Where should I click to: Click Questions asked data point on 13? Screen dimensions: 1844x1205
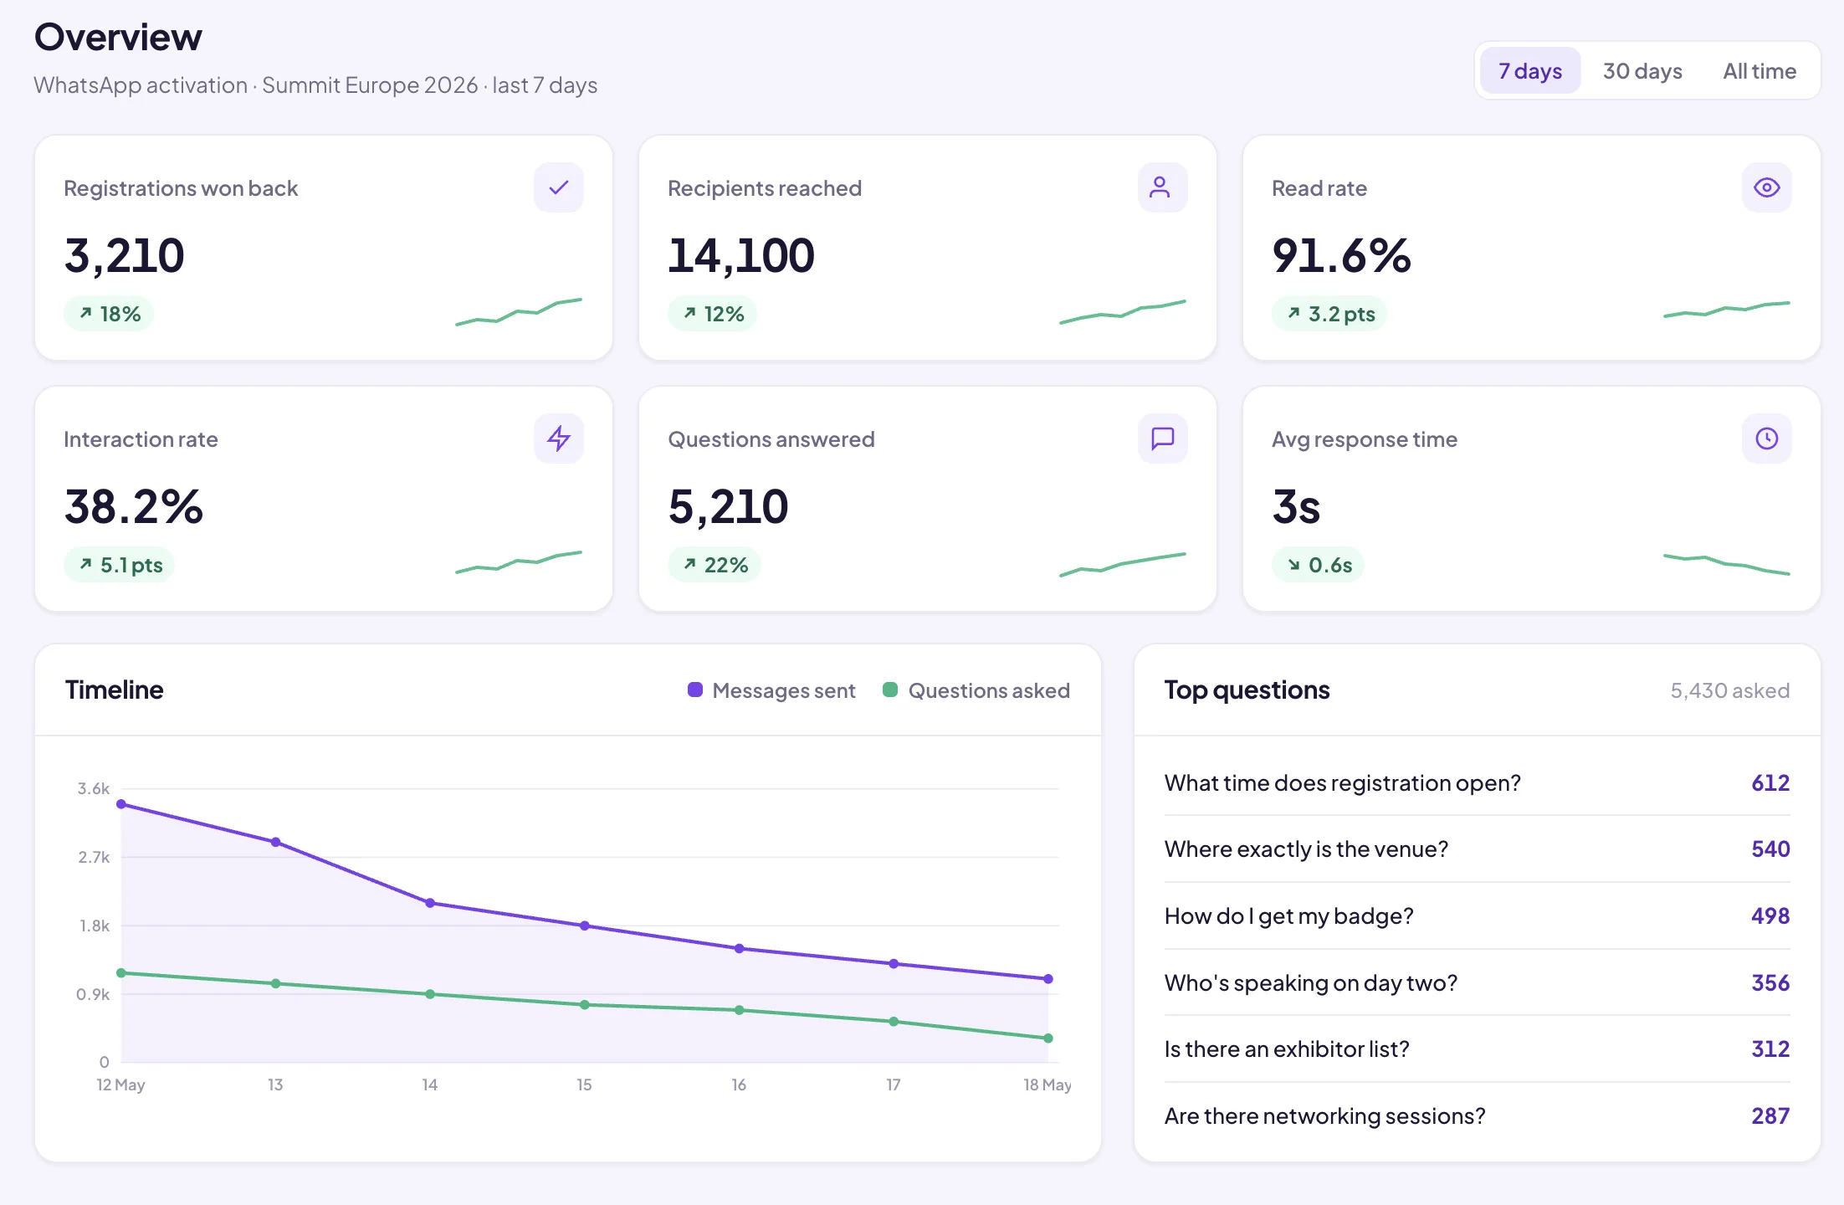coord(276,983)
